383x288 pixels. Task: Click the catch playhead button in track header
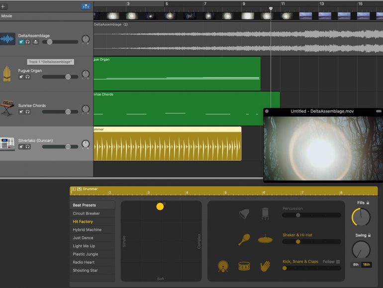[x=86, y=6]
